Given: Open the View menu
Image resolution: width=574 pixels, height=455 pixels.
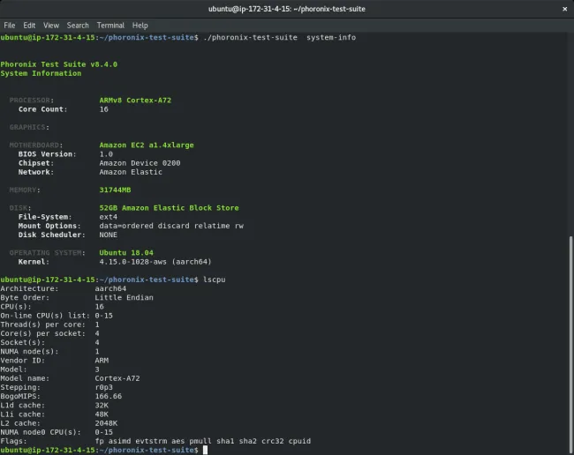Looking at the screenshot, I should tap(51, 26).
